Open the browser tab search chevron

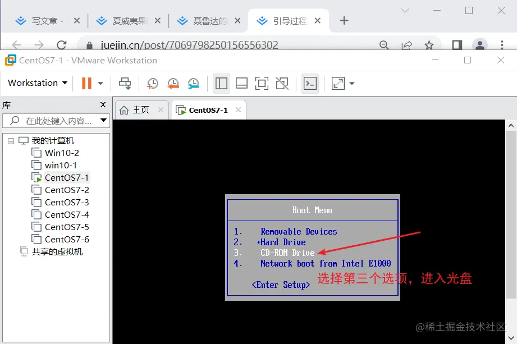(405, 11)
